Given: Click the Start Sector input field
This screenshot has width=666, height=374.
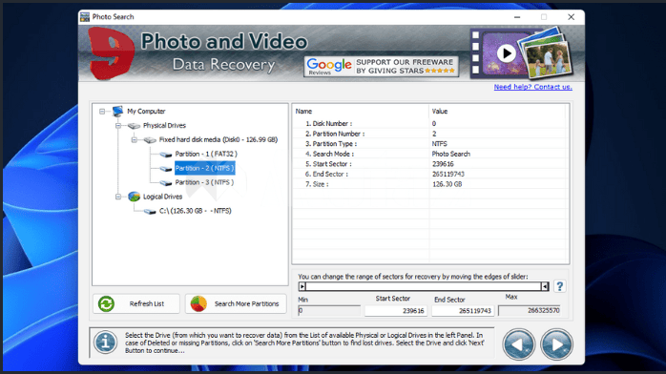Looking at the screenshot, I should click(x=396, y=311).
